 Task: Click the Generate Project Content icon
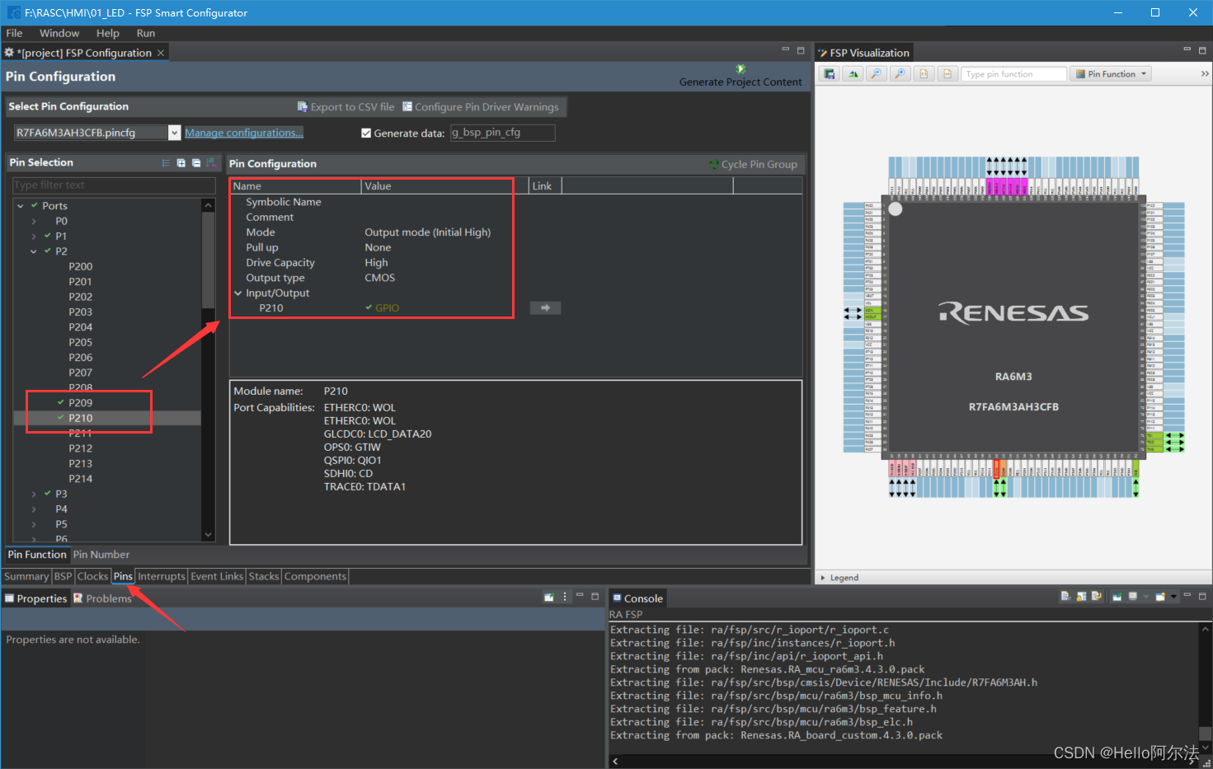tap(740, 69)
